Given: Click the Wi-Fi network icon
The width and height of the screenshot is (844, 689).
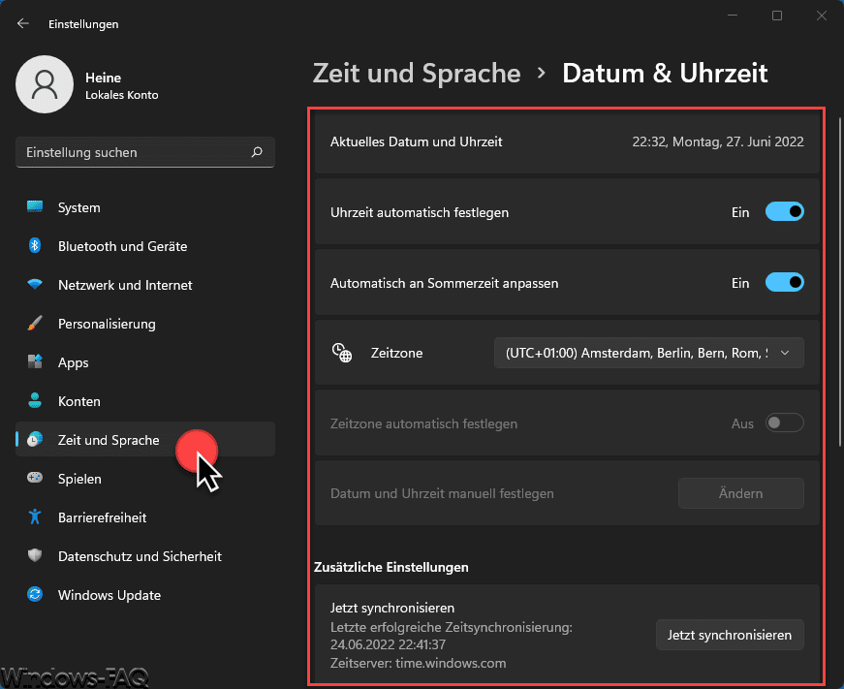Looking at the screenshot, I should click(x=35, y=284).
